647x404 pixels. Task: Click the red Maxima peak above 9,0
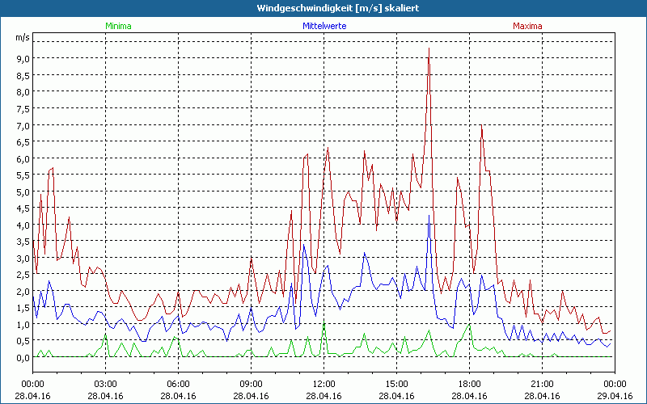click(x=429, y=48)
